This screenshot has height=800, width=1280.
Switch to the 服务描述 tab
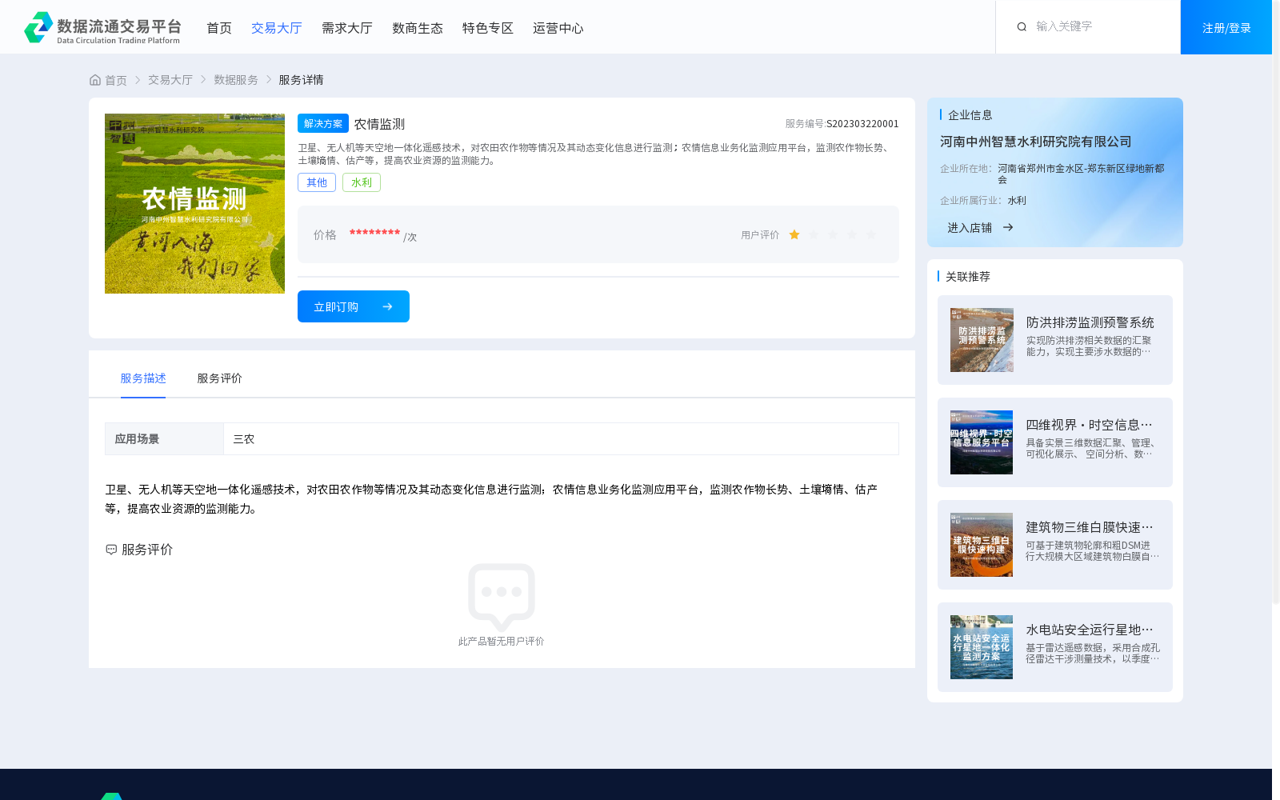pyautogui.click(x=143, y=378)
